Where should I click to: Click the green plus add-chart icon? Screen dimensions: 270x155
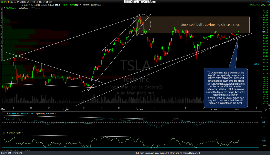coord(2,2)
